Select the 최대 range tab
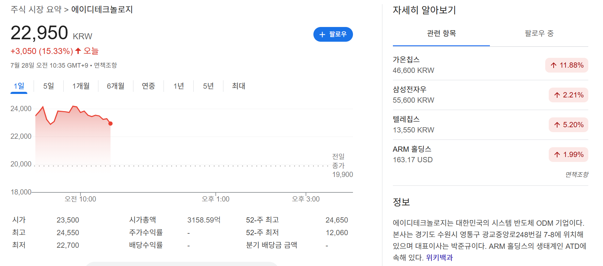This screenshot has height=266, width=603. (x=238, y=86)
